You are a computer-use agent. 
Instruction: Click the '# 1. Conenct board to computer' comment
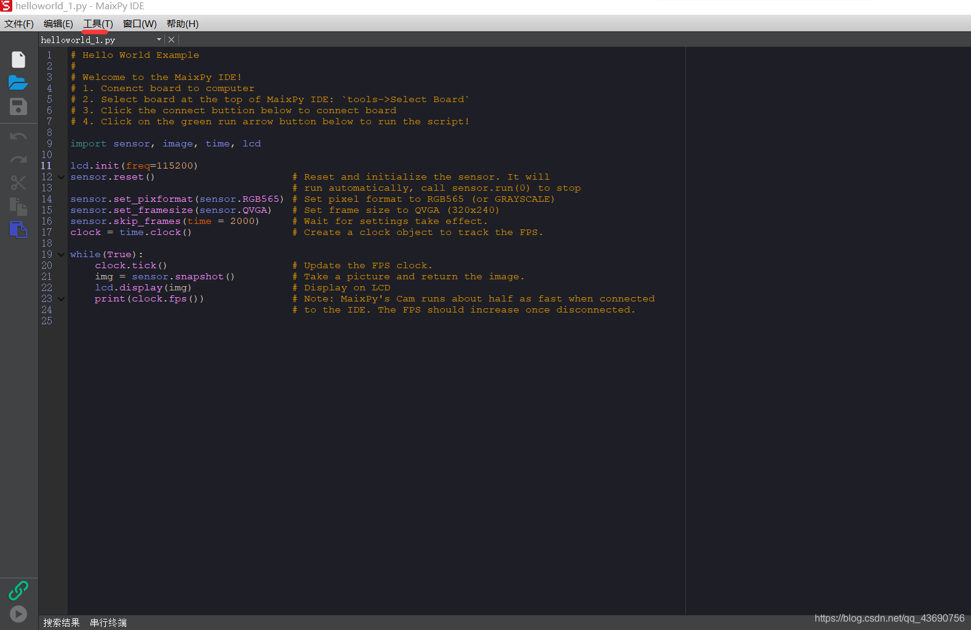point(162,89)
